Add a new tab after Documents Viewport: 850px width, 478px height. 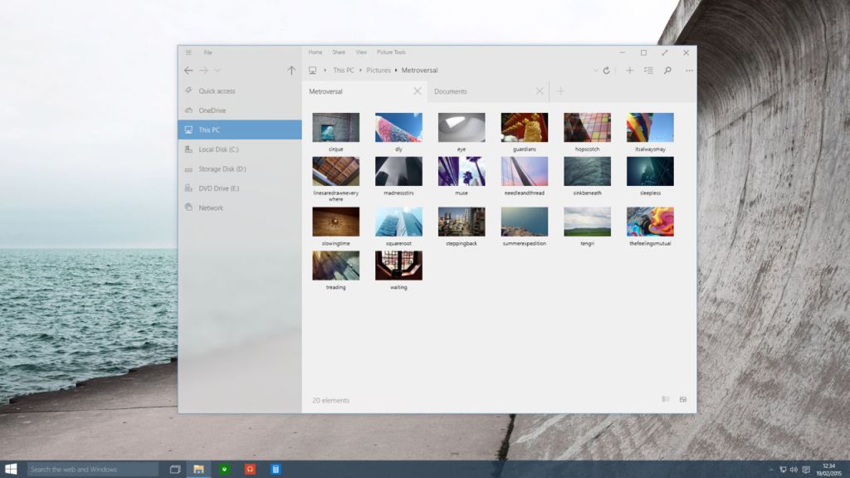[560, 91]
